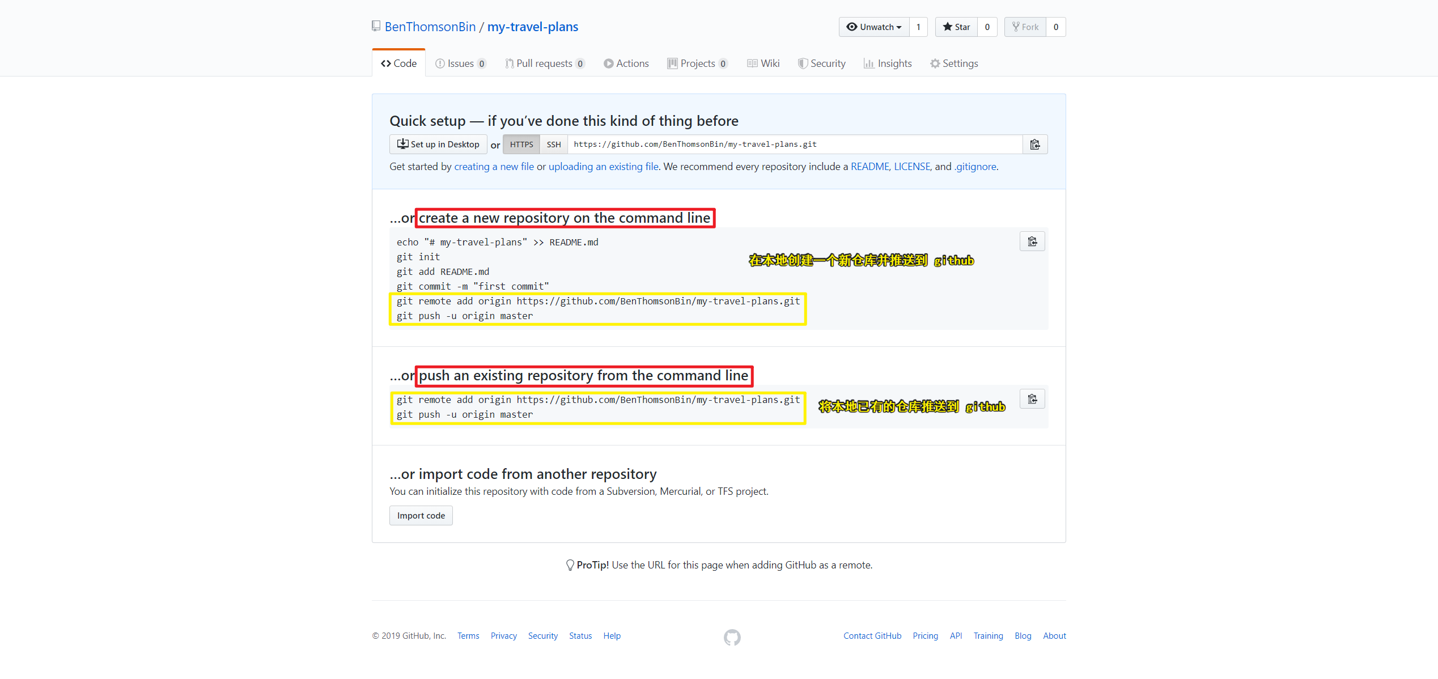Open the footer Security link
Screen dimensions: 1438x679
(x=543, y=636)
